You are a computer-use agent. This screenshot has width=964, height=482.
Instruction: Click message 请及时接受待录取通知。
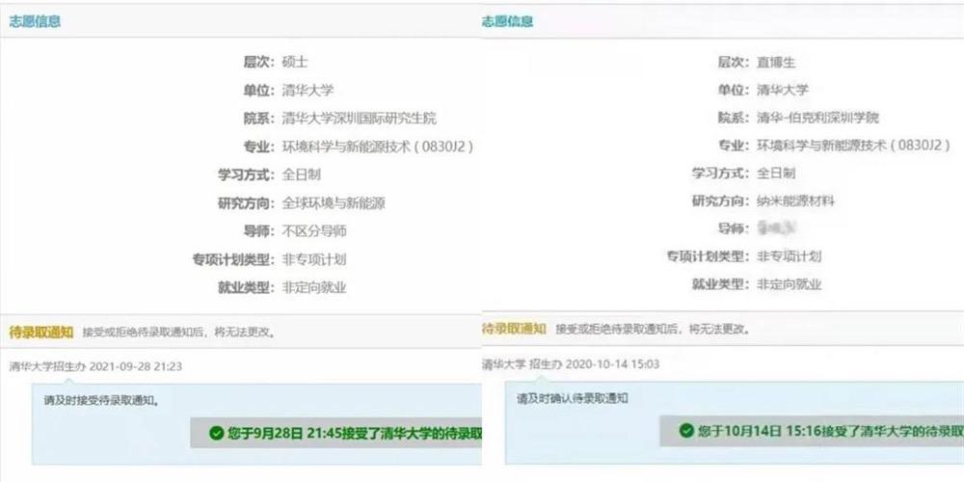(101, 400)
